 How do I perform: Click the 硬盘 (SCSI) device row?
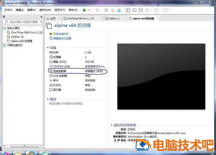tap(78, 62)
